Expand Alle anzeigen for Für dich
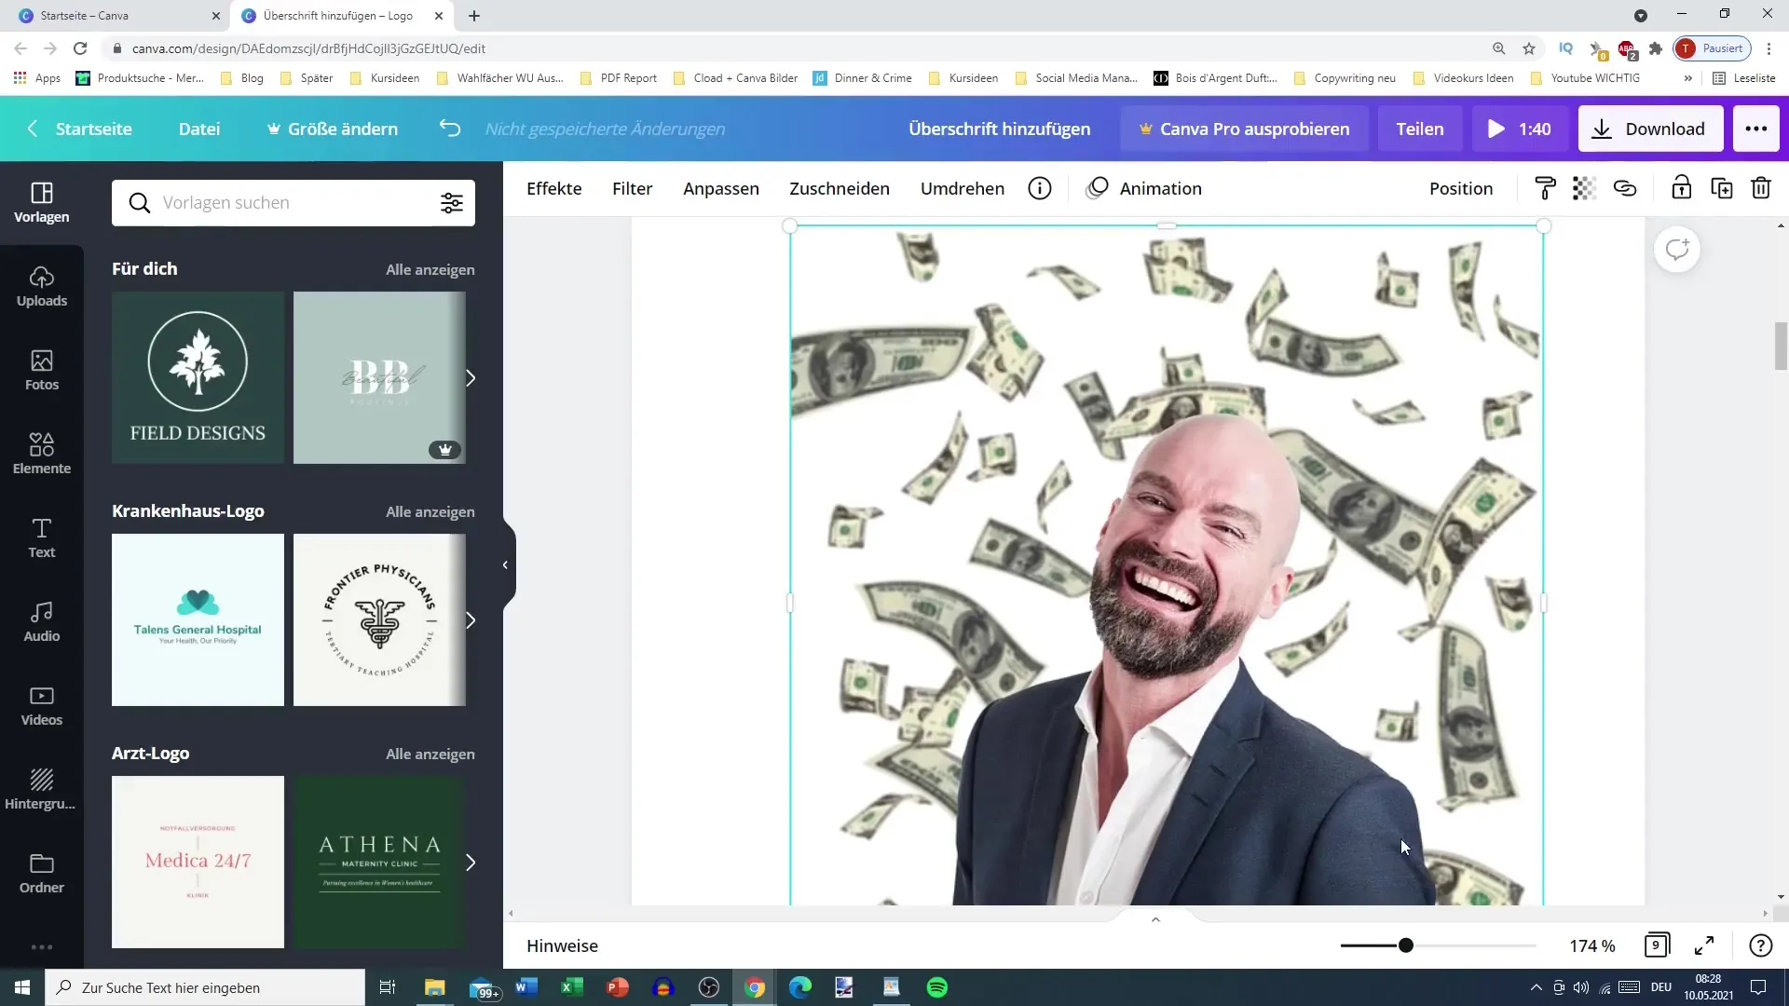 (x=430, y=269)
